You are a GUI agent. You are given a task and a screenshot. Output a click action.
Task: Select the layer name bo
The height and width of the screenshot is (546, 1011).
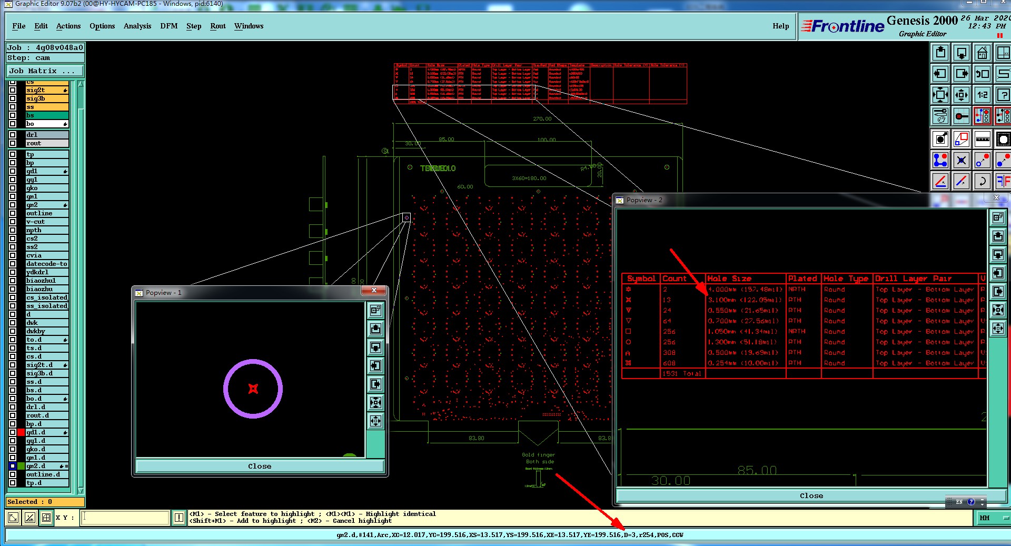[47, 124]
